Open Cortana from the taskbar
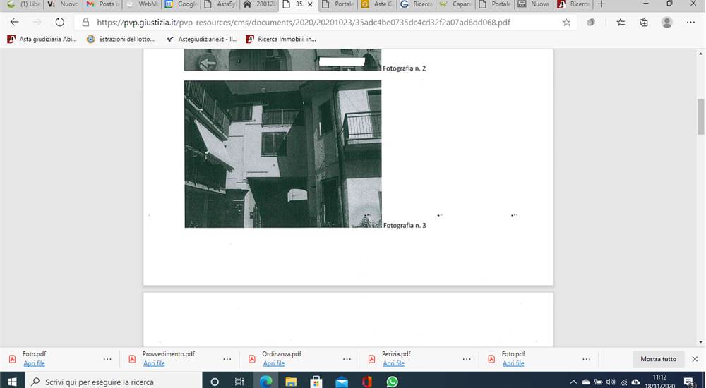 (215, 382)
